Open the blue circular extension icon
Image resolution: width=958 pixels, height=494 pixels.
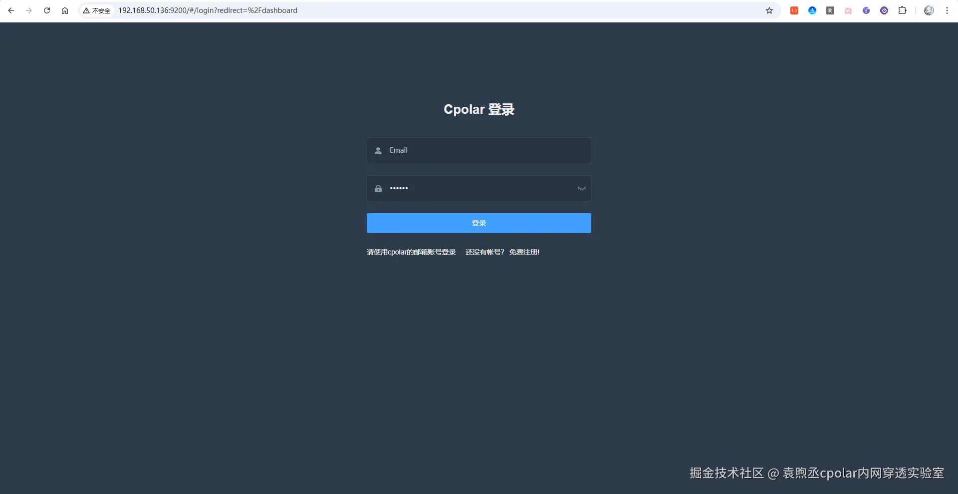812,10
